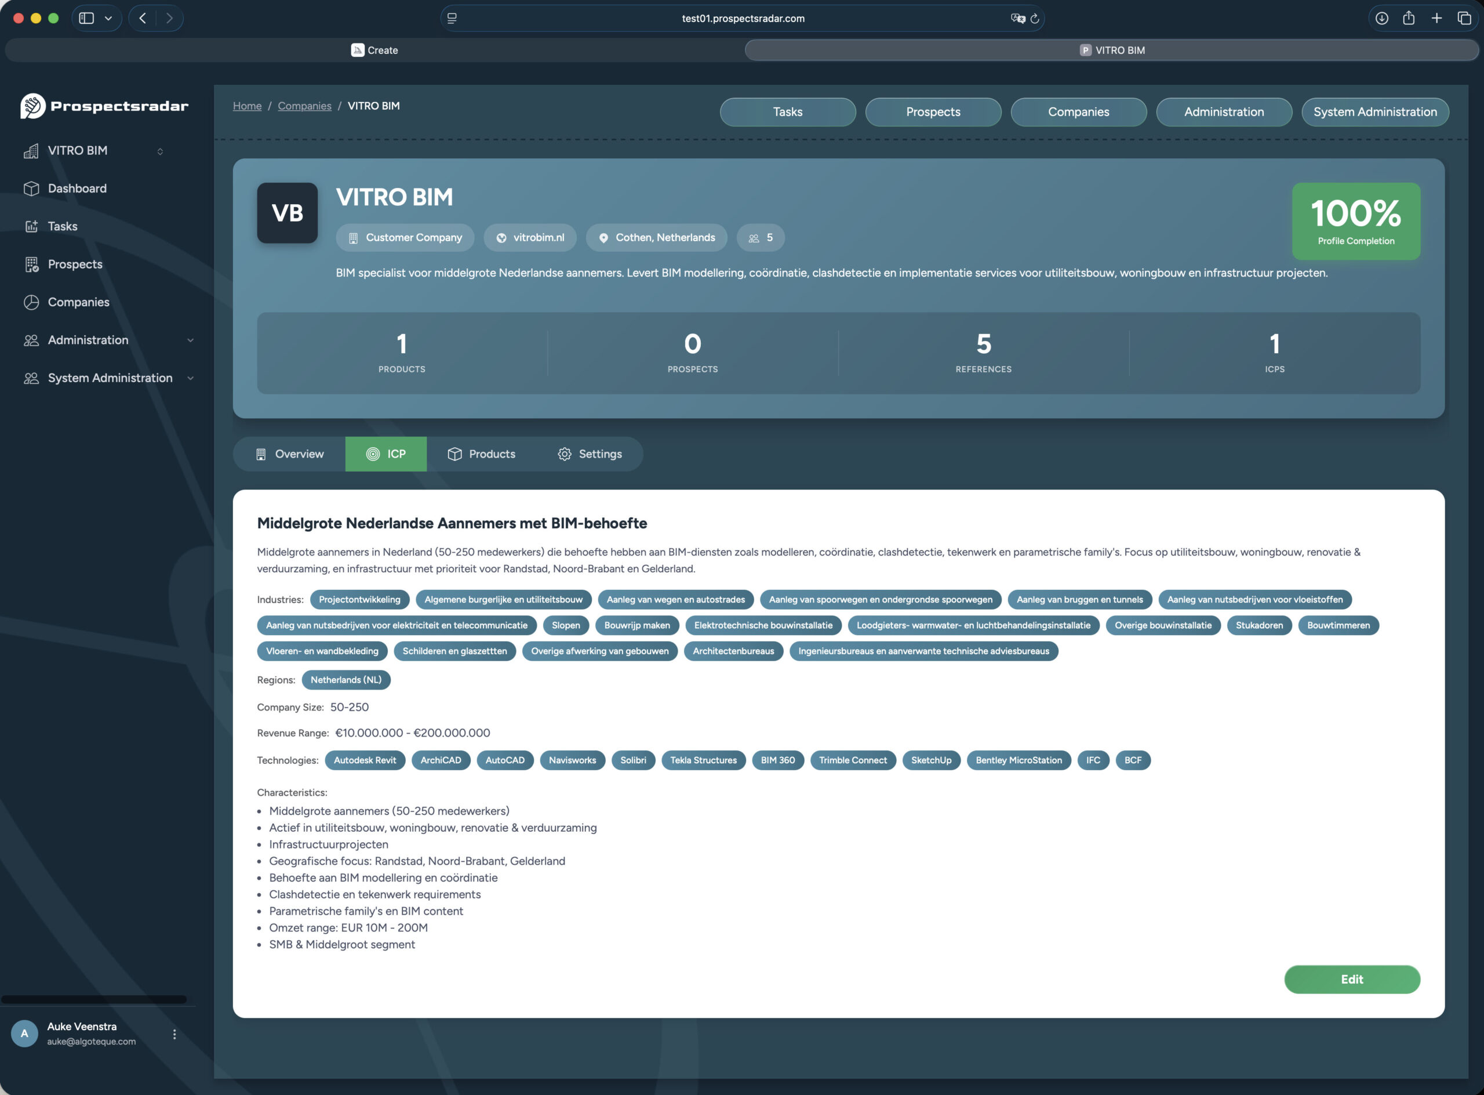This screenshot has width=1484, height=1095.
Task: Open Tasks in the sidebar
Action: click(62, 226)
